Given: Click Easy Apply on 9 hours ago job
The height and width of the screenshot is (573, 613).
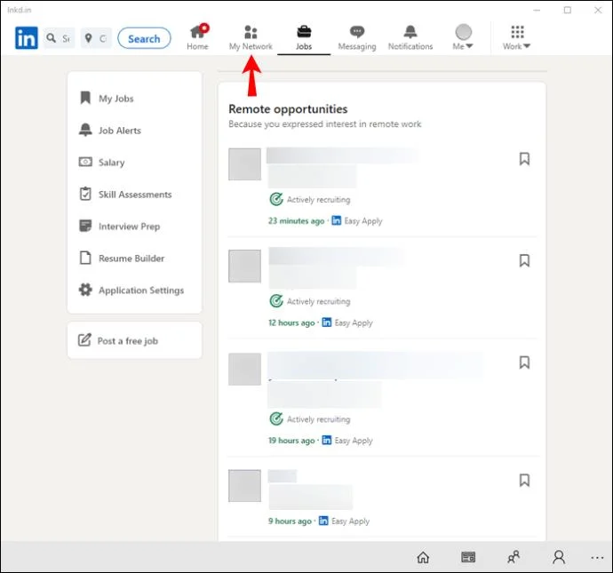Looking at the screenshot, I should [344, 521].
